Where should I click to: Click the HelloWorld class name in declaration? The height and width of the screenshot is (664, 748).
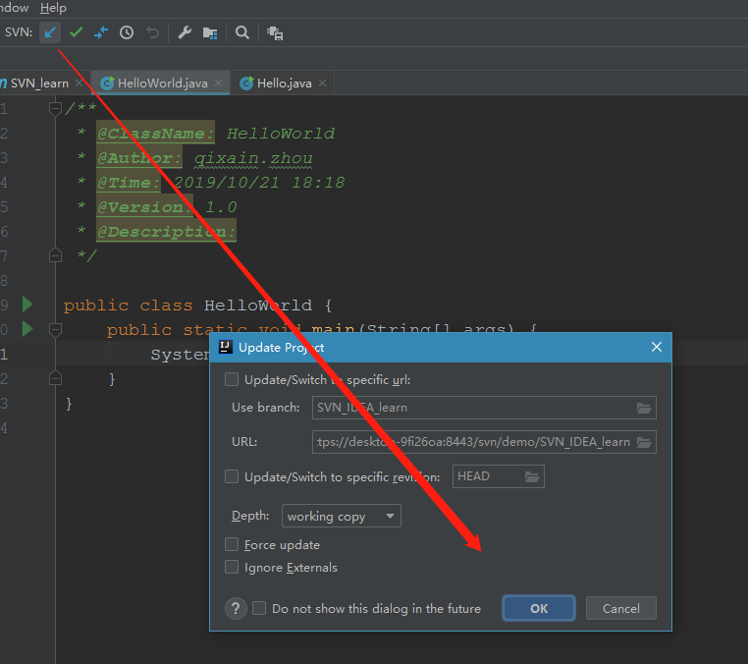[258, 305]
